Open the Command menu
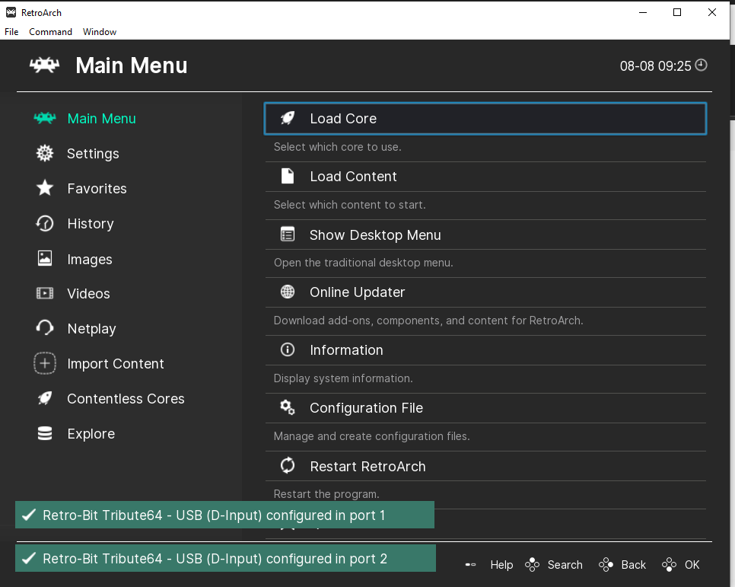Screen dimensions: 735x587 tap(51, 31)
